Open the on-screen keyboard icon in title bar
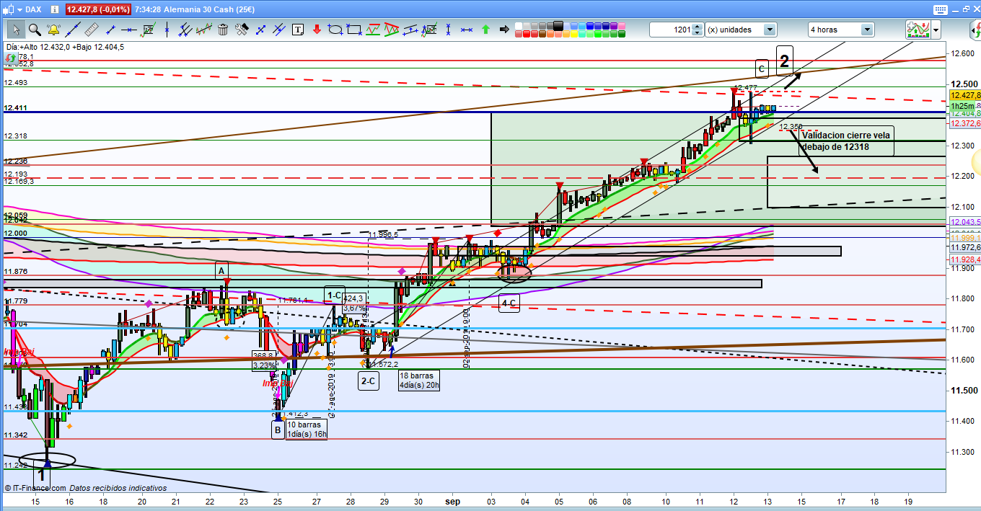Screen dimensions: 981x511 [939, 9]
